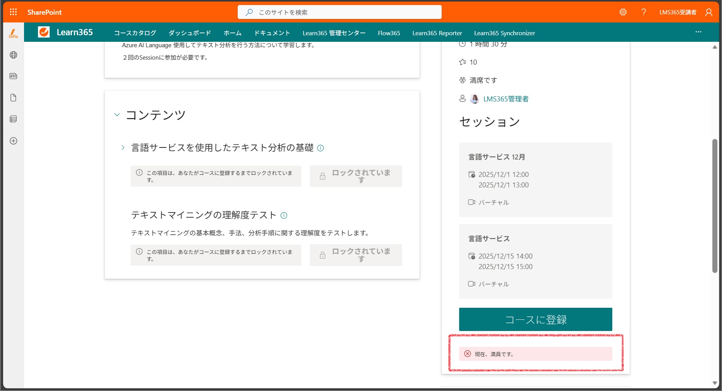Open Flow365 menu item

(389, 33)
